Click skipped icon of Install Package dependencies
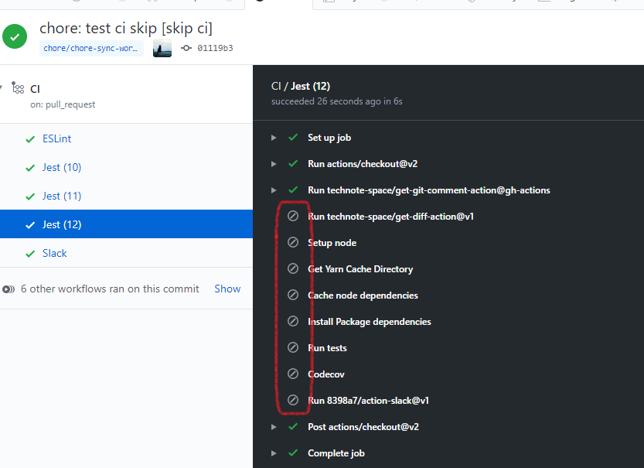644x468 pixels. coord(293,321)
